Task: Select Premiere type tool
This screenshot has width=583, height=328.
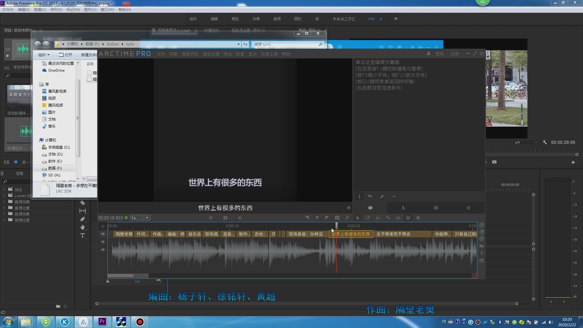Action: (x=83, y=236)
